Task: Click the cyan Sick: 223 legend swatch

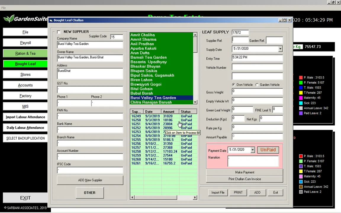Action: [x=301, y=103]
